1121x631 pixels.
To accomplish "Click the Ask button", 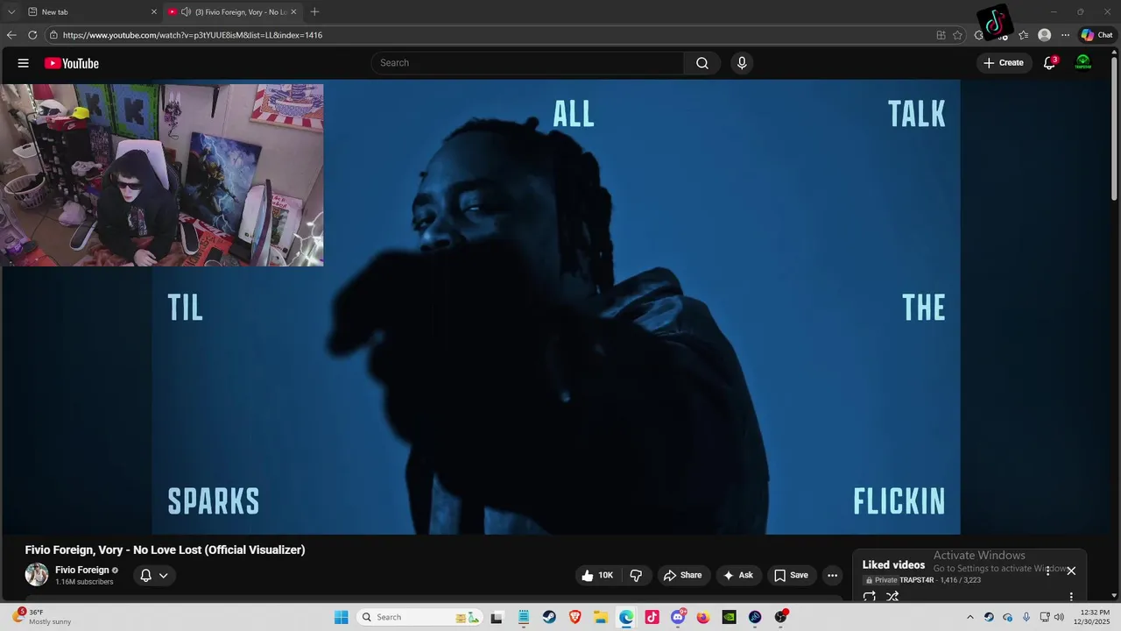I will (x=738, y=576).
